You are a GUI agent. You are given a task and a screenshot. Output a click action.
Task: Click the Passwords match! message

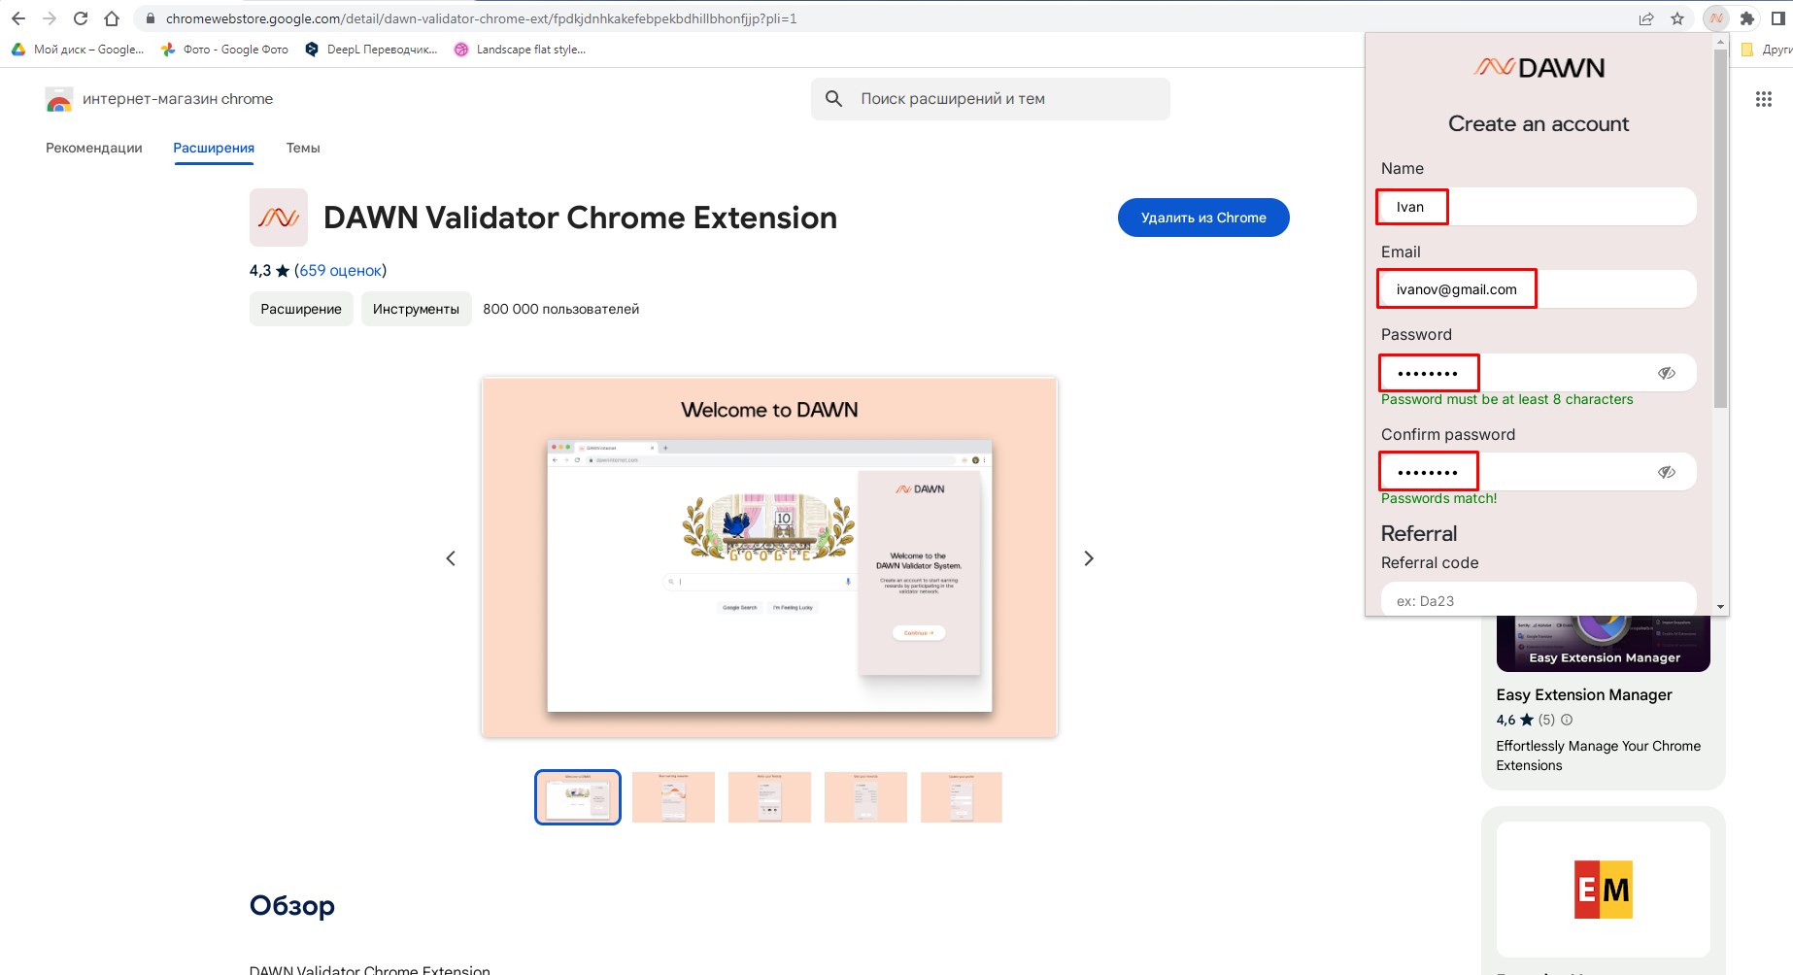point(1438,498)
